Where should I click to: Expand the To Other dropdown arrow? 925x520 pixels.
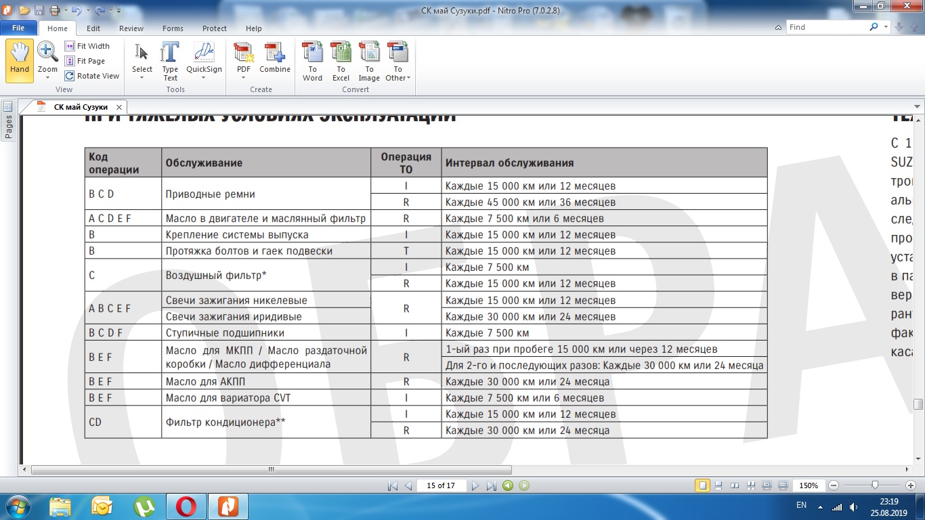coord(409,78)
